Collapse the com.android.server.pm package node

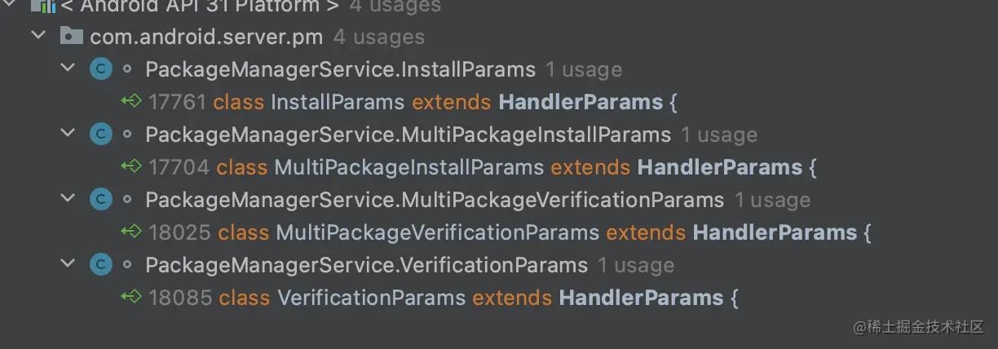coord(38,37)
